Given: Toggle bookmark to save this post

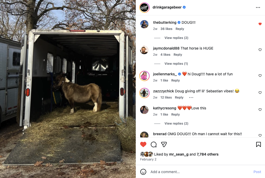Looking at the screenshot, I should point(258,144).
